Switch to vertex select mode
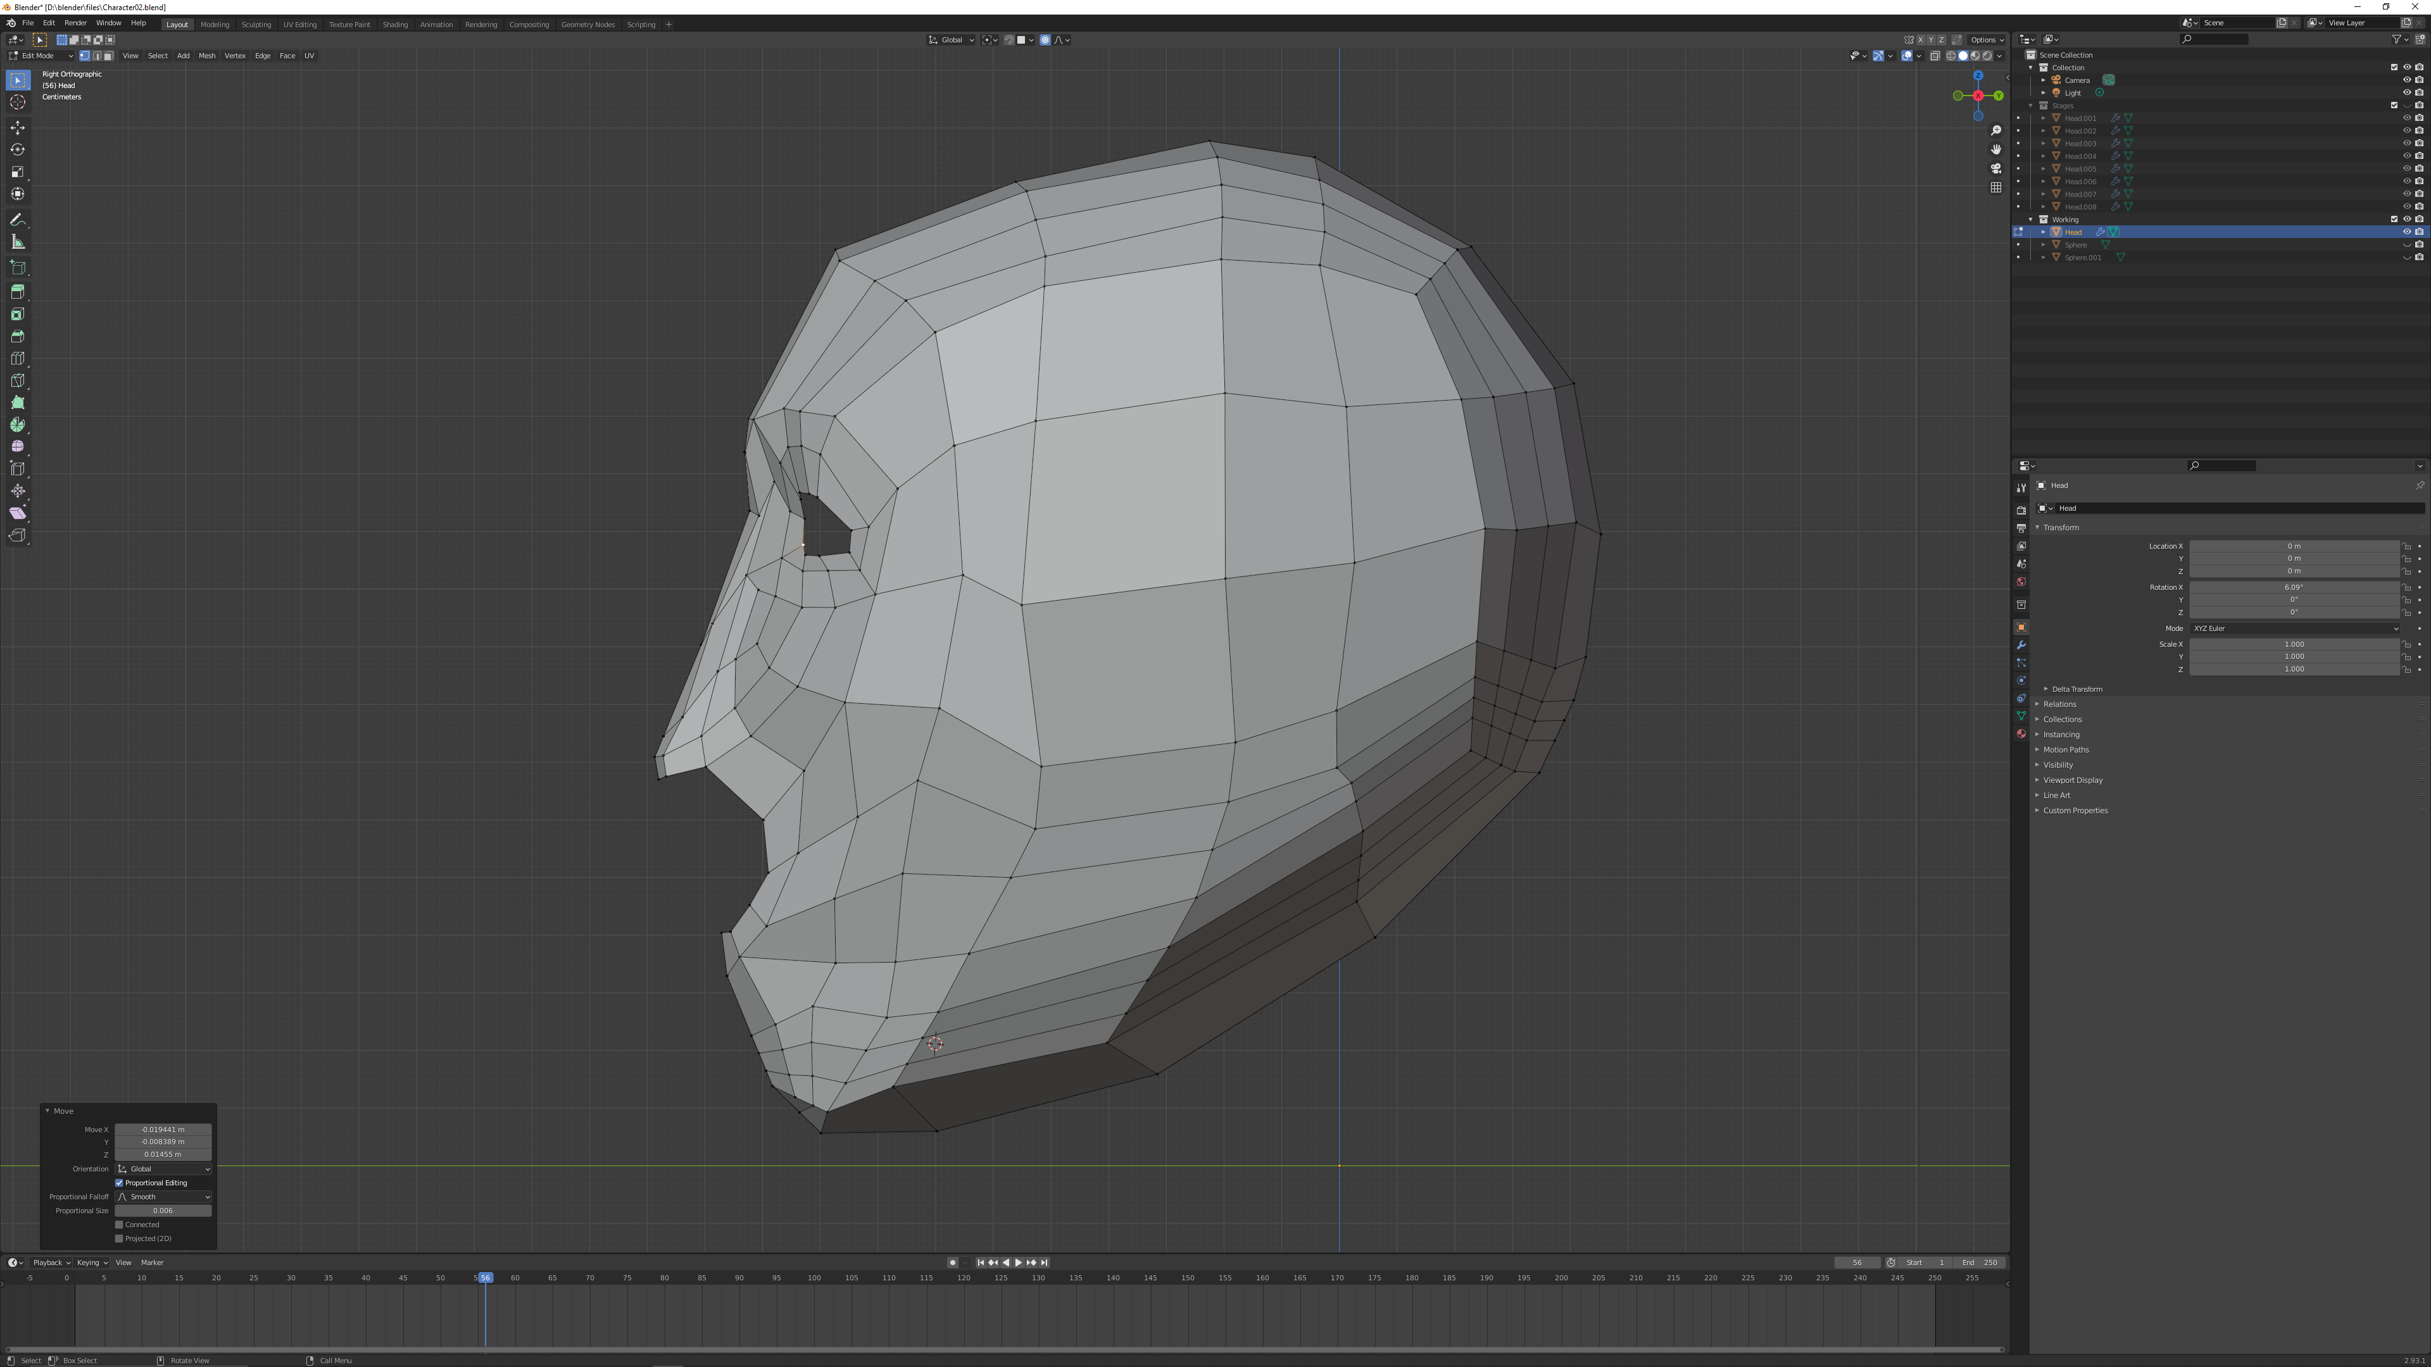 [85, 56]
